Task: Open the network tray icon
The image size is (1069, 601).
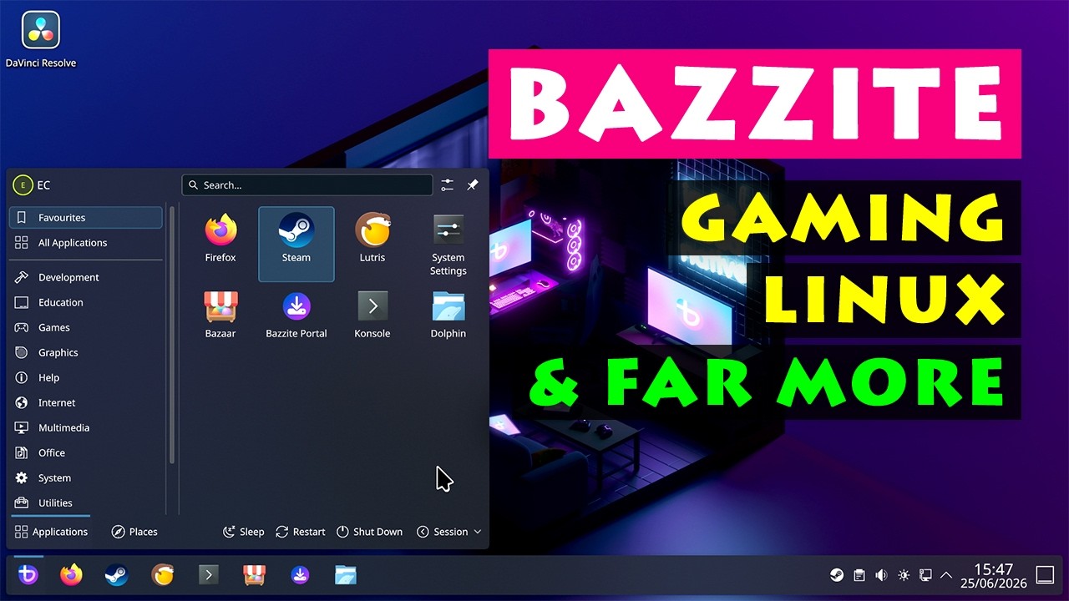Action: [925, 575]
